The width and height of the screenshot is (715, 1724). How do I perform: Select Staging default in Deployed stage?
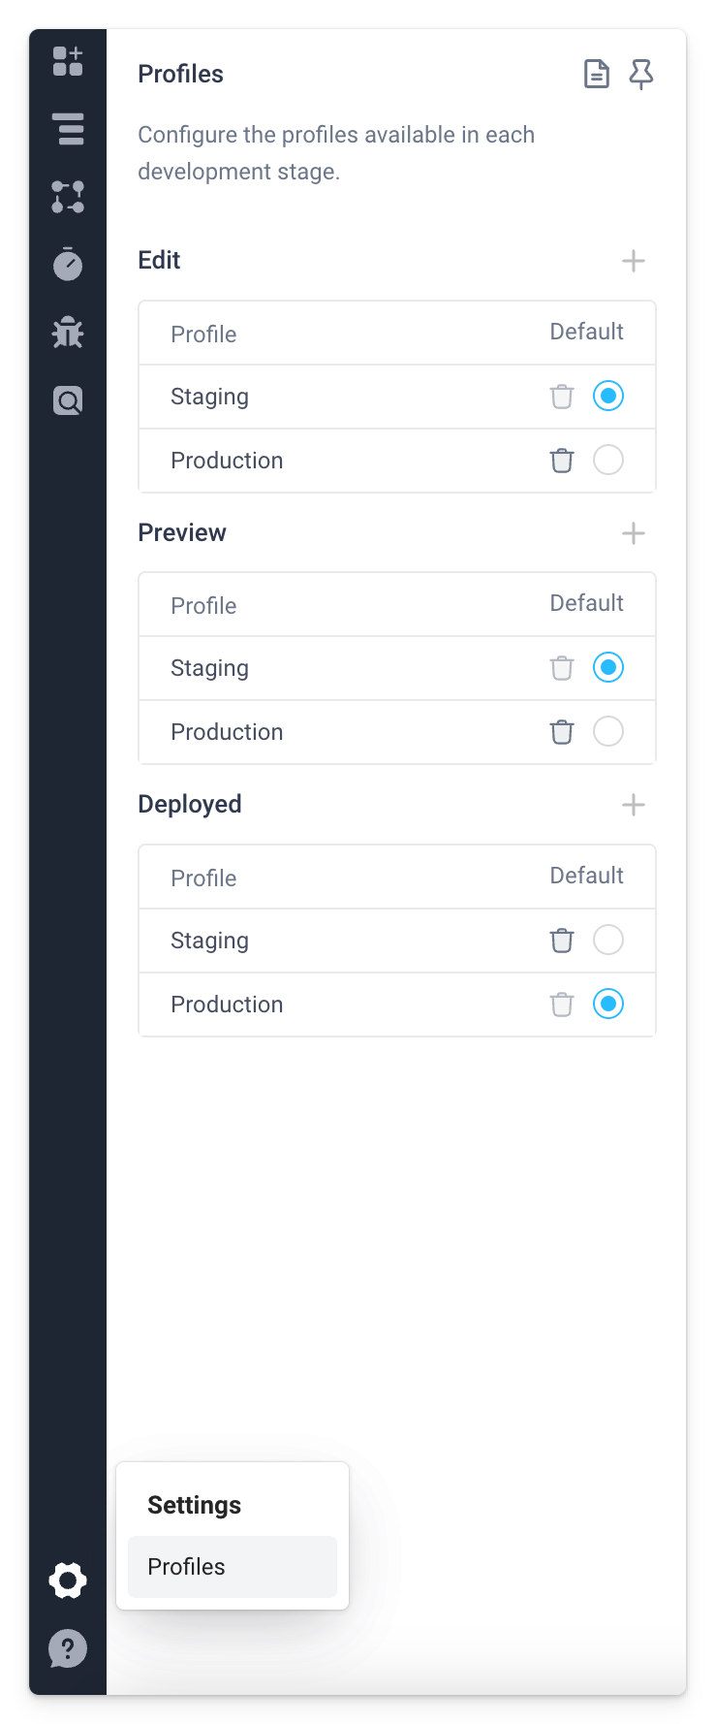607,940
